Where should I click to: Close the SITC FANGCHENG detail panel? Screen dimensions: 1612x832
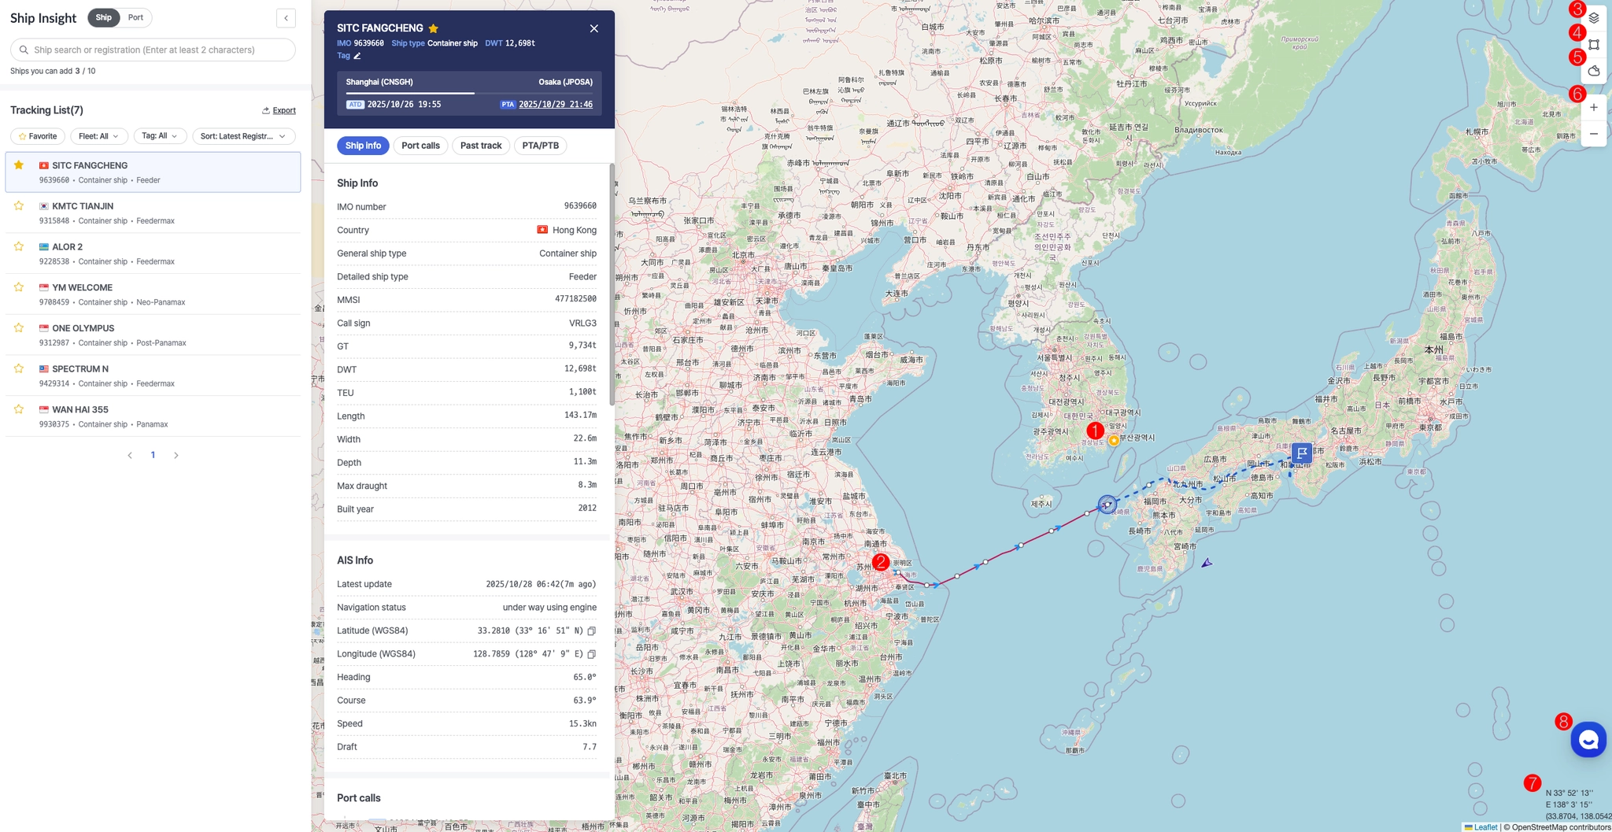tap(594, 28)
